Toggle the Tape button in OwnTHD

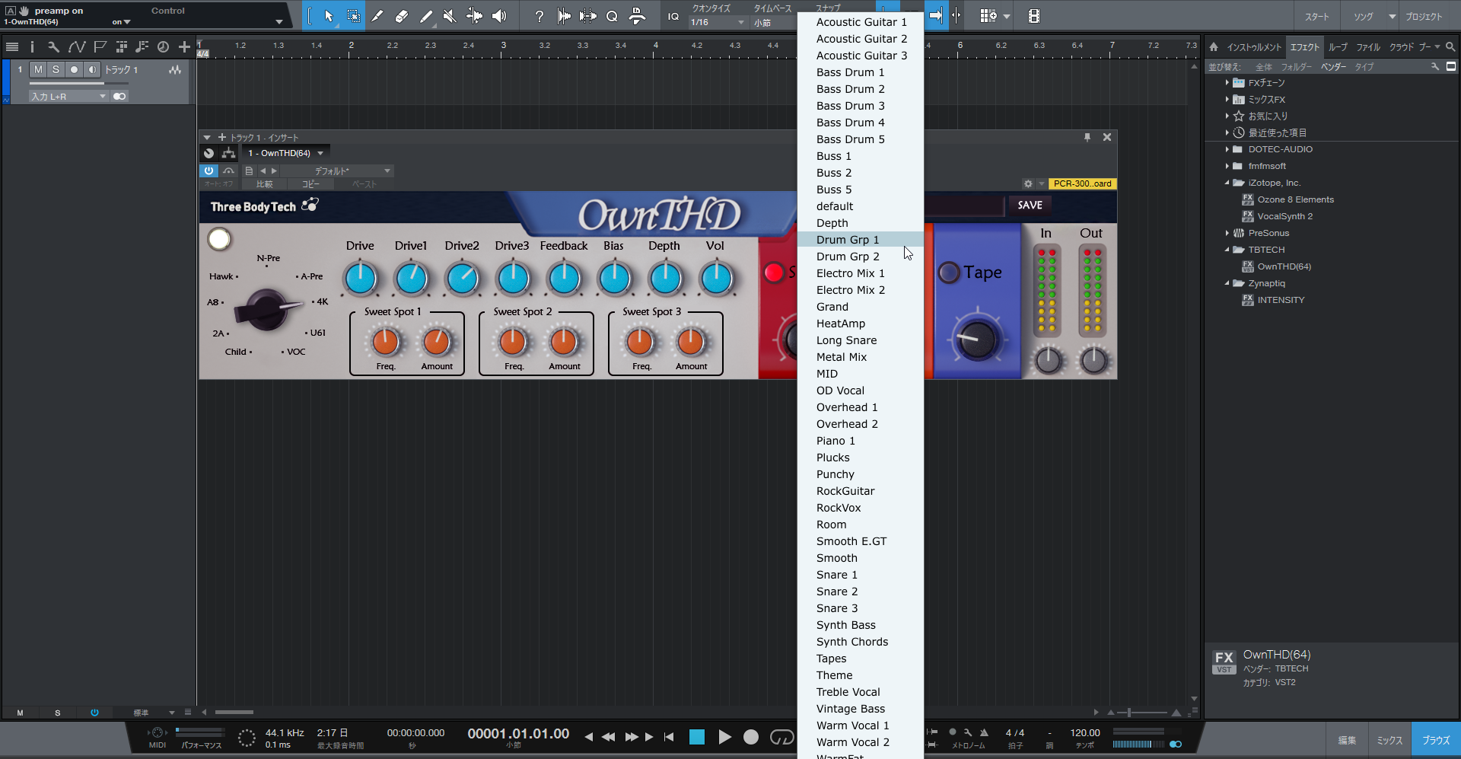(x=949, y=273)
